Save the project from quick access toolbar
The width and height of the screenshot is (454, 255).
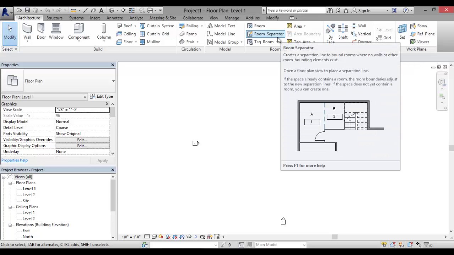27,10
